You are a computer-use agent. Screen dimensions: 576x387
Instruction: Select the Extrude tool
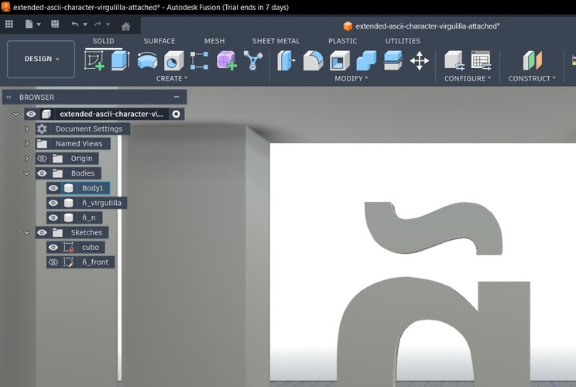[121, 60]
